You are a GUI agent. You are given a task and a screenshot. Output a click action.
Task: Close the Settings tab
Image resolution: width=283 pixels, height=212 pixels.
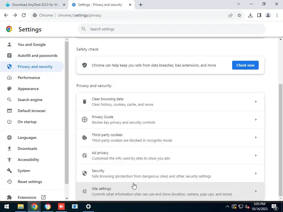[x=130, y=5]
